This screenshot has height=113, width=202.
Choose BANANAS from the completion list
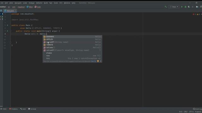(x=72, y=37)
